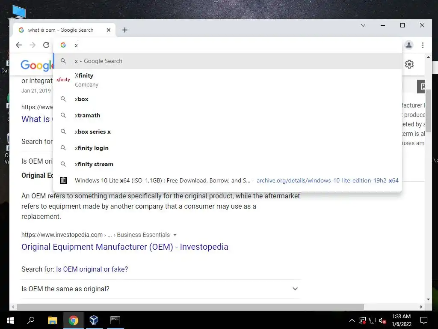
Task: Select the 'xtramath' suggestion
Action: (x=228, y=115)
